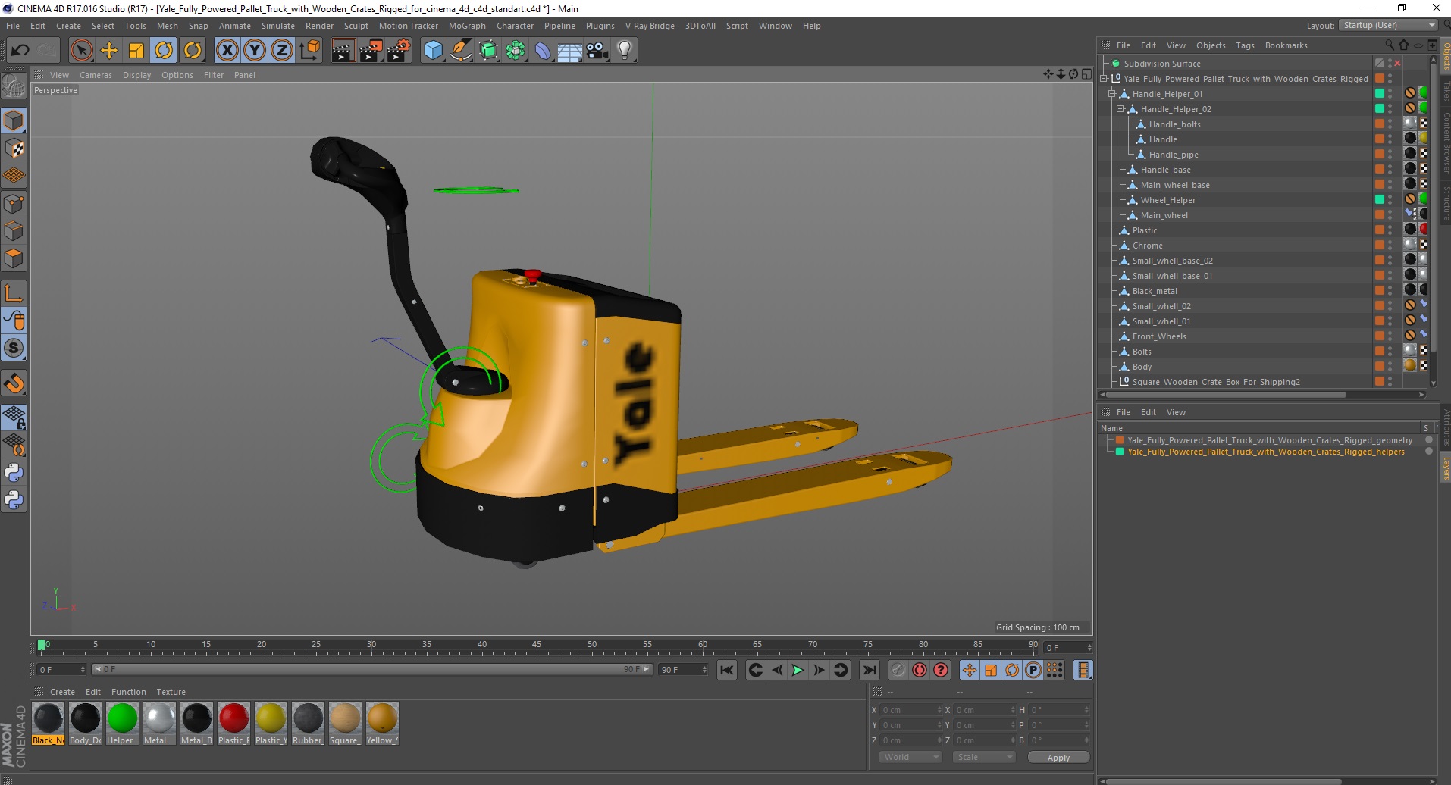This screenshot has height=785, width=1451.
Task: Toggle Enable Snap (S icon)
Action: click(x=14, y=349)
